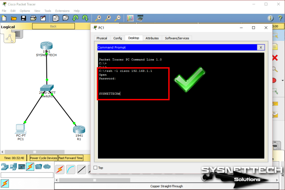Screen dimensions: 285x190
Task: Click the Fast Forward Time button
Action: tap(71, 158)
